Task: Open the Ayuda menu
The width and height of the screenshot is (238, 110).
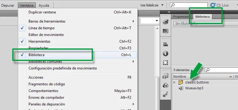Action: coord(44,5)
